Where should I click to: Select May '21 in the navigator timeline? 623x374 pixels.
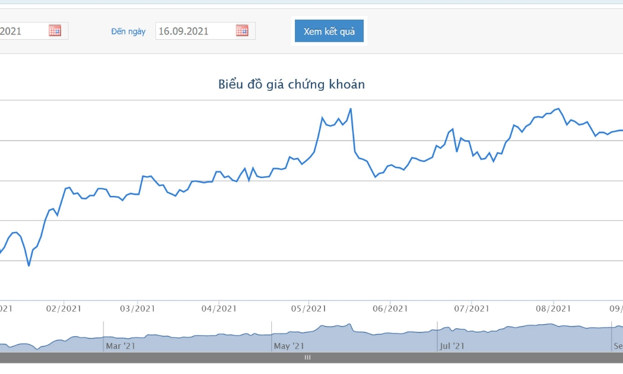click(x=289, y=346)
